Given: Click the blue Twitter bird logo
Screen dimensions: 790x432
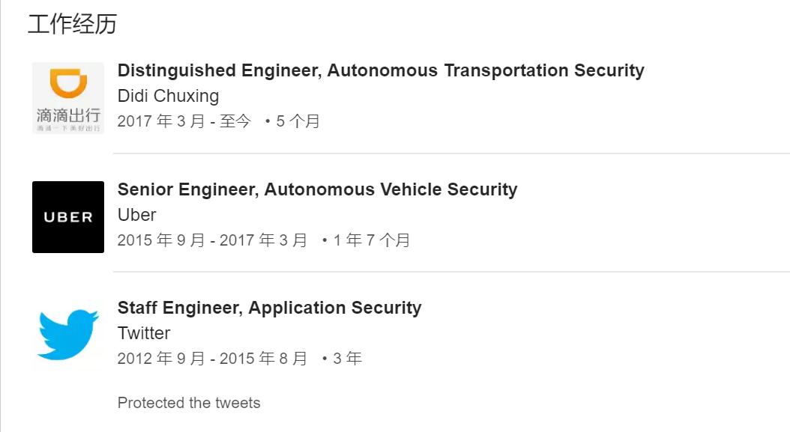Looking at the screenshot, I should click(x=68, y=335).
